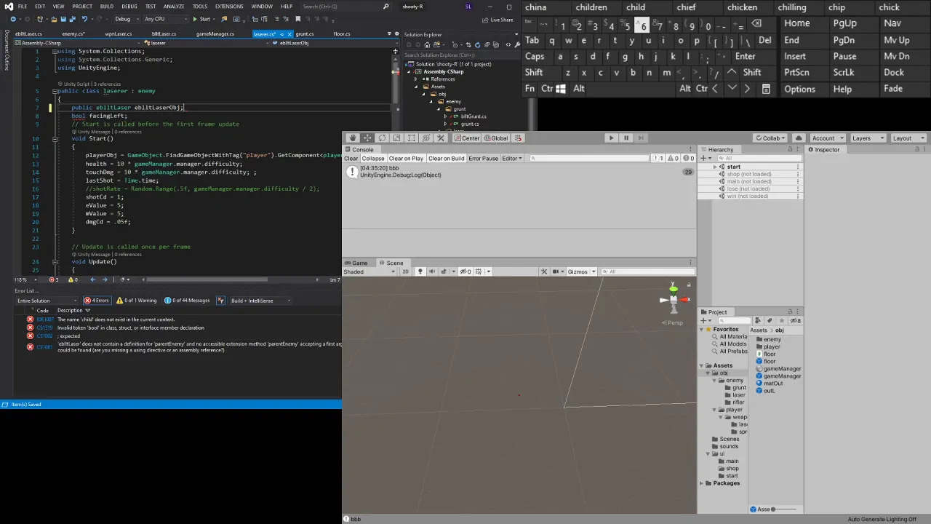Viewport: 931px width, 524px height.
Task: Switch to the Game tab
Action: (356, 263)
